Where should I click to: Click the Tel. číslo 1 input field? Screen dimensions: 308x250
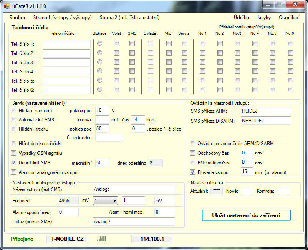(x=67, y=44)
